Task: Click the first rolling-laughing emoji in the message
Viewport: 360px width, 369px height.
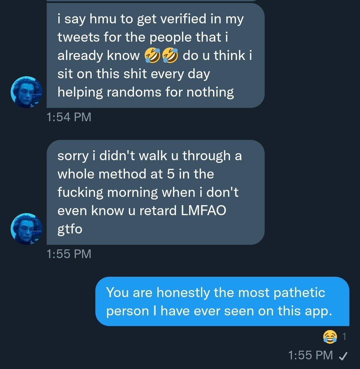Action: click(x=152, y=56)
